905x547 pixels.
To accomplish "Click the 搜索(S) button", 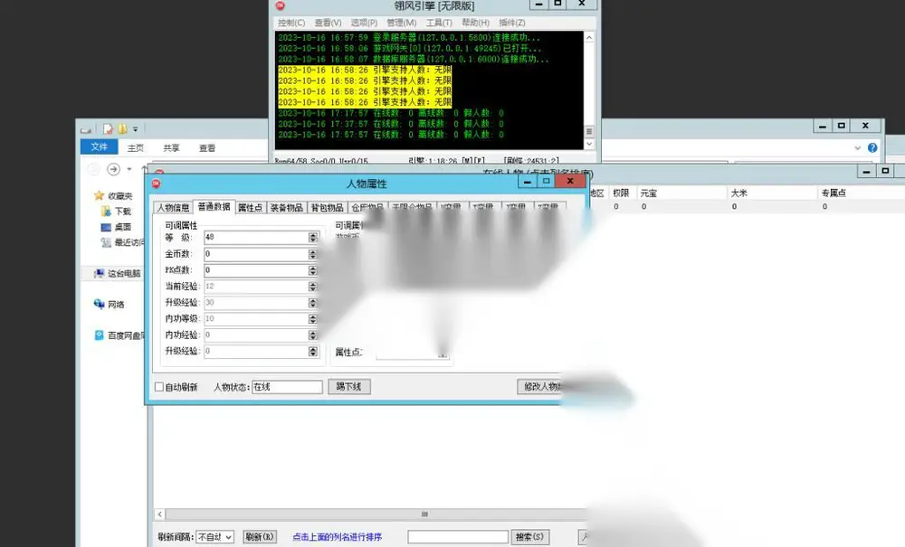I will tap(529, 537).
